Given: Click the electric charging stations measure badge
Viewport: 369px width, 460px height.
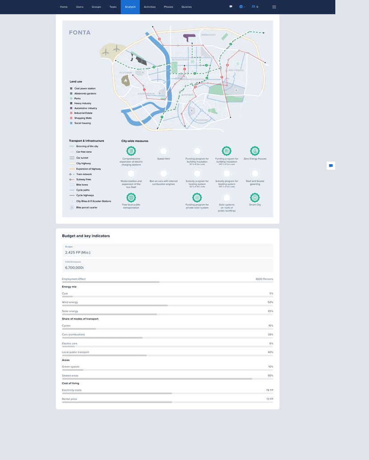Looking at the screenshot, I should tap(131, 151).
